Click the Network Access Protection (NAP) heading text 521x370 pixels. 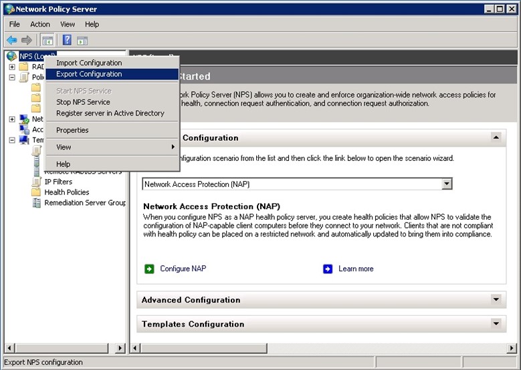[211, 206]
